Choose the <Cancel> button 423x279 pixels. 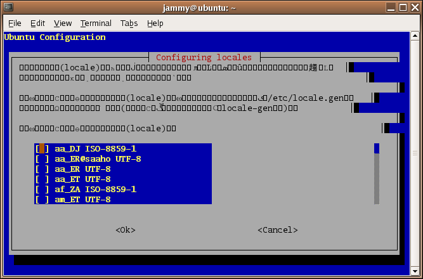point(278,230)
